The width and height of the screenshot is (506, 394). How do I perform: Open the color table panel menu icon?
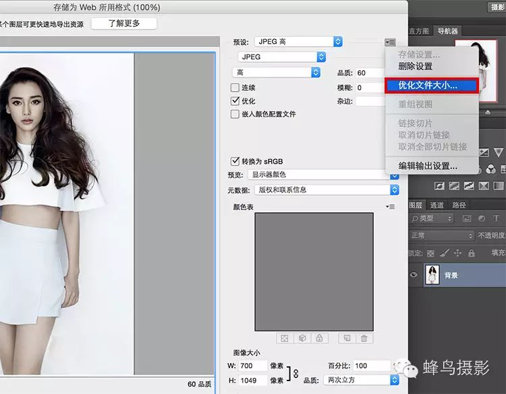click(391, 207)
